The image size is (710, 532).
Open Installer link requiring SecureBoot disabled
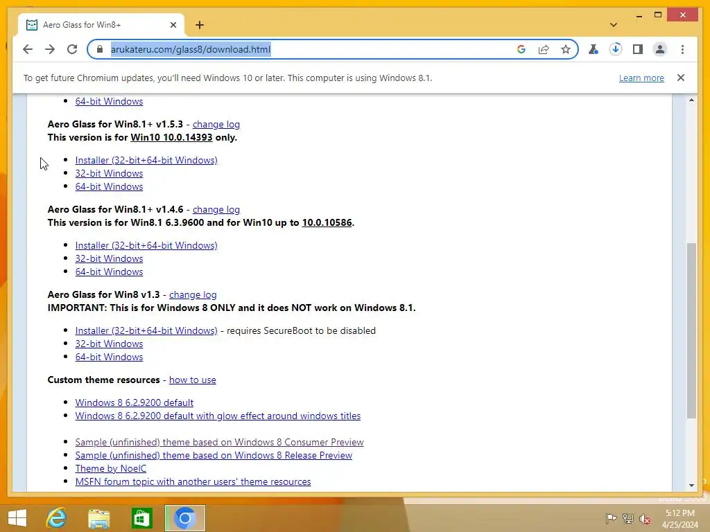146,330
